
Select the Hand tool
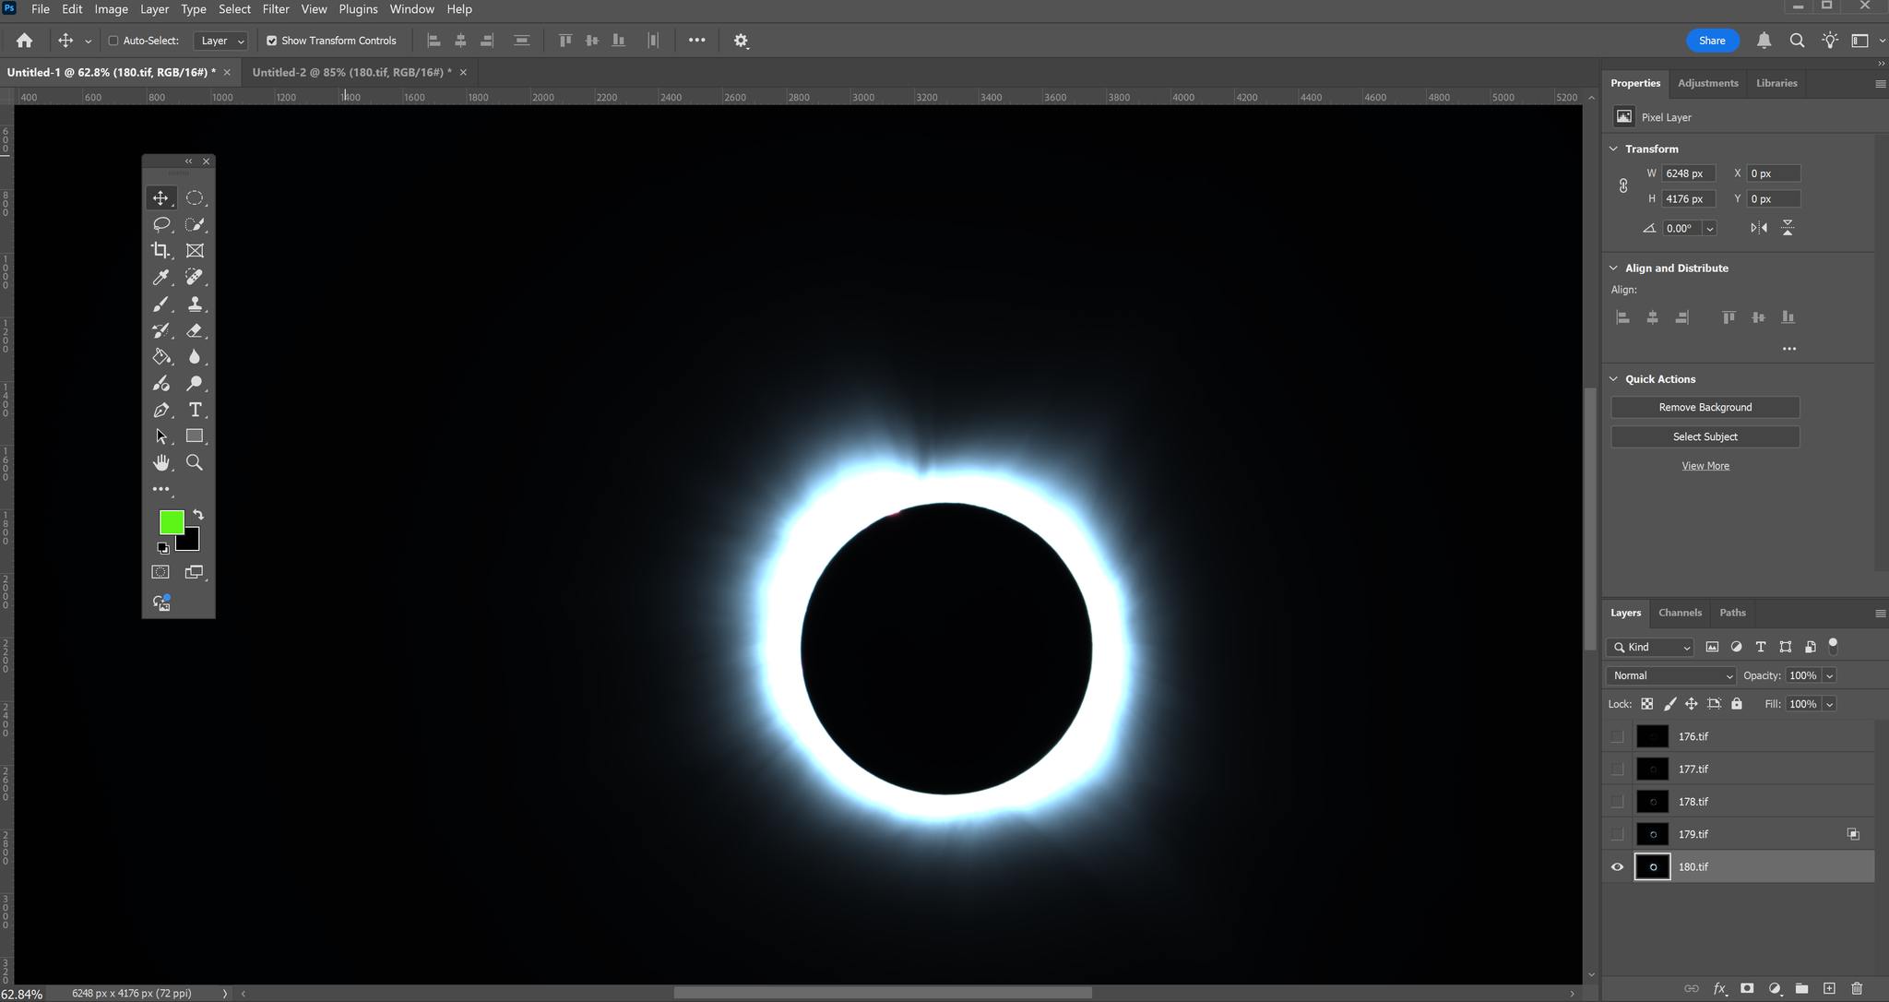click(x=160, y=463)
